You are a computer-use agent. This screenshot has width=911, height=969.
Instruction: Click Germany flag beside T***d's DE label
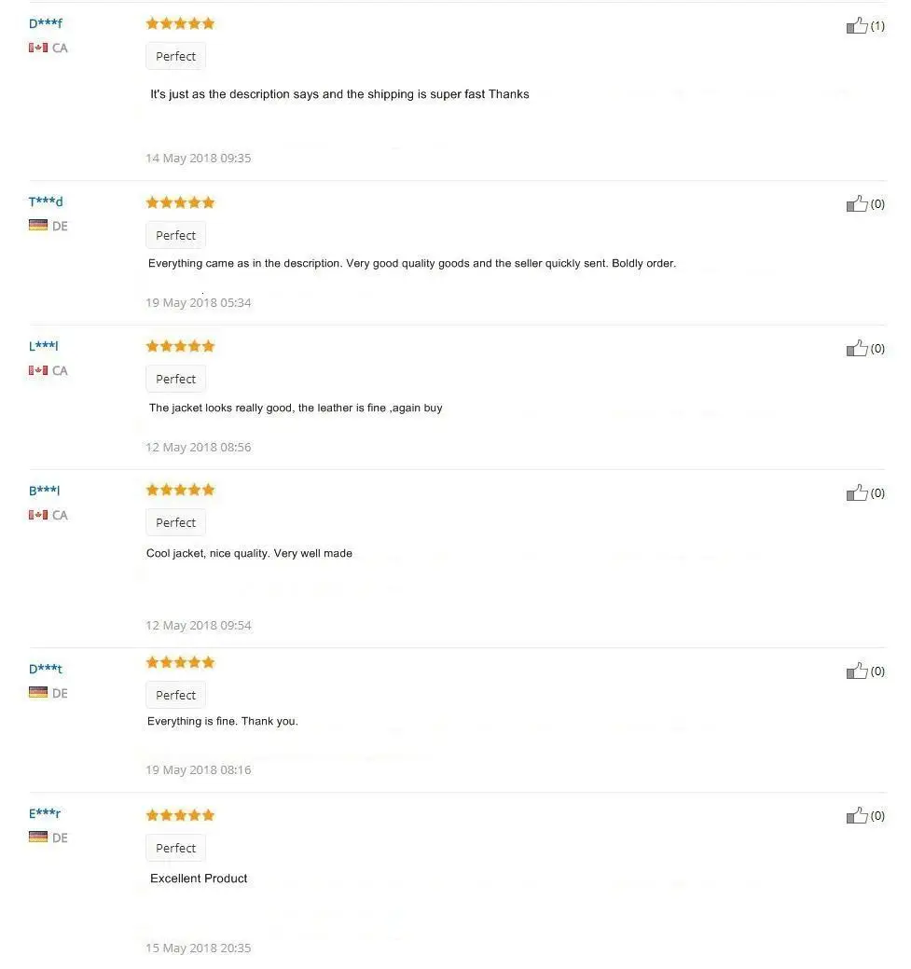37,225
